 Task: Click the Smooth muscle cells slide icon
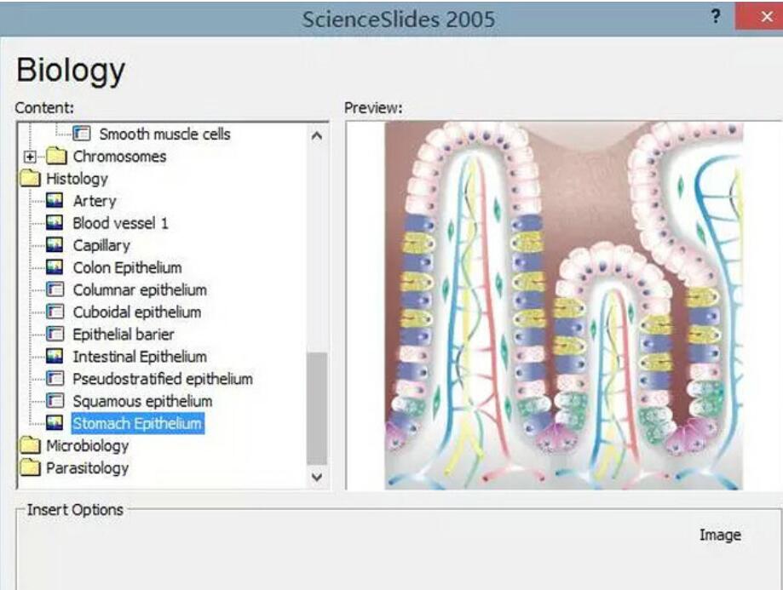82,135
